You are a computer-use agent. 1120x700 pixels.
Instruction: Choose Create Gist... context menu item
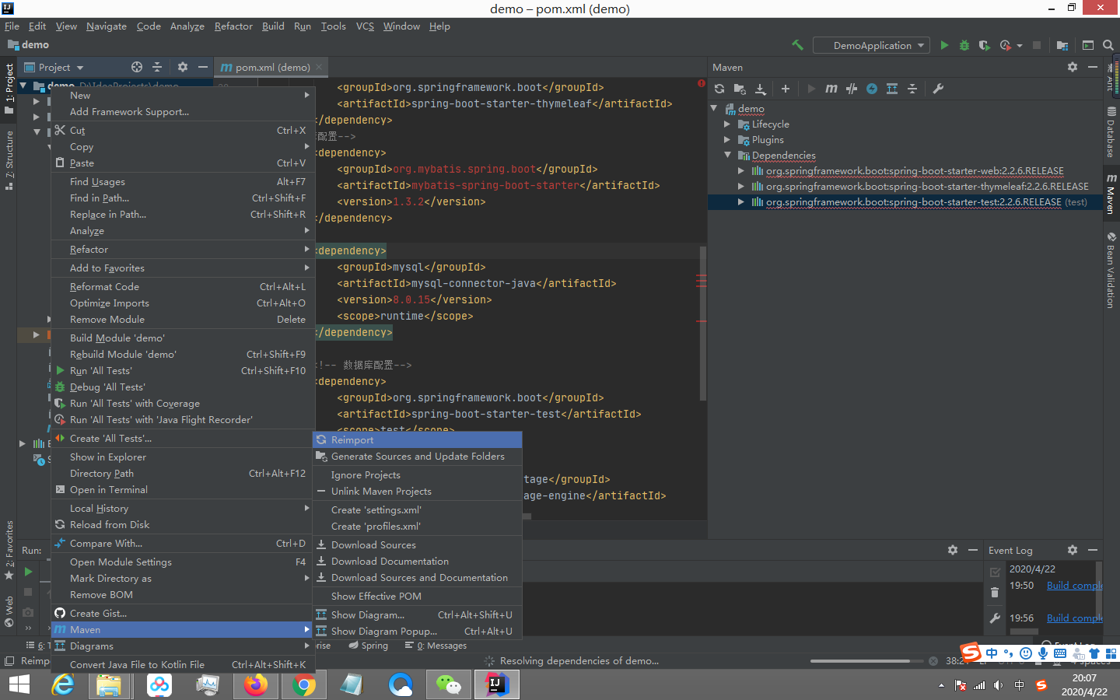(x=182, y=614)
